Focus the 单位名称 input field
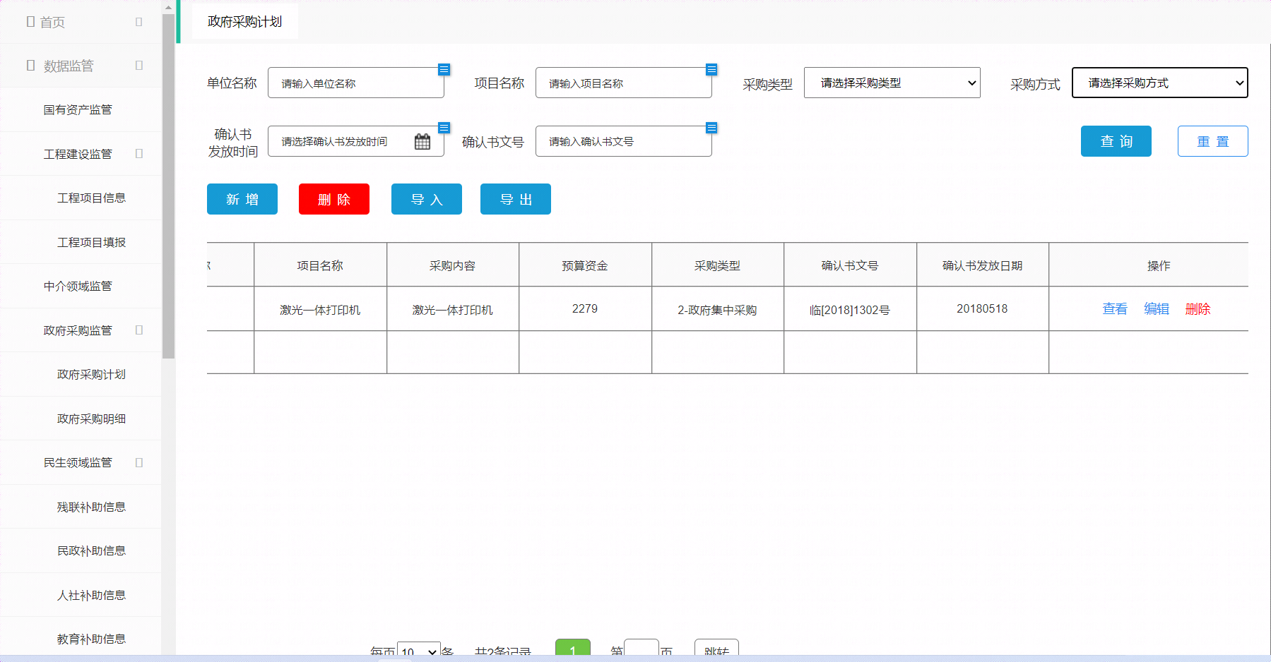This screenshot has height=662, width=1271. 356,83
